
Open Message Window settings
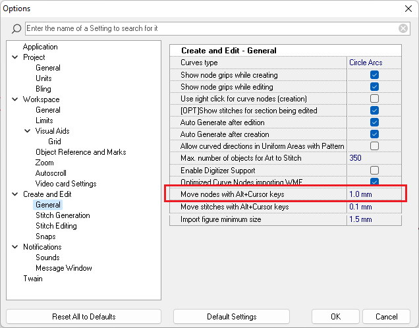coord(64,268)
